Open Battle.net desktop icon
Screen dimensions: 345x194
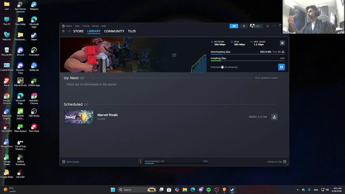[x=34, y=67]
